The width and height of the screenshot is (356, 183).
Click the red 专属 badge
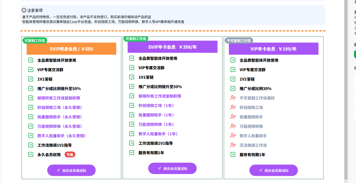pyautogui.click(x=70, y=155)
